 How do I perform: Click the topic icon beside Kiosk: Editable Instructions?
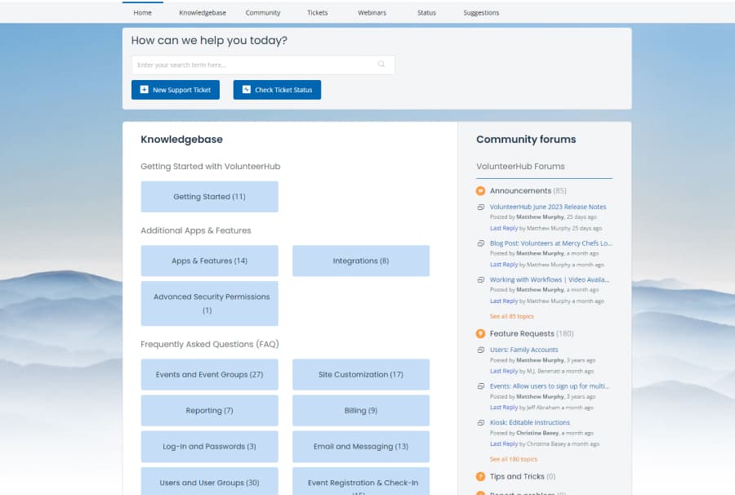click(480, 423)
